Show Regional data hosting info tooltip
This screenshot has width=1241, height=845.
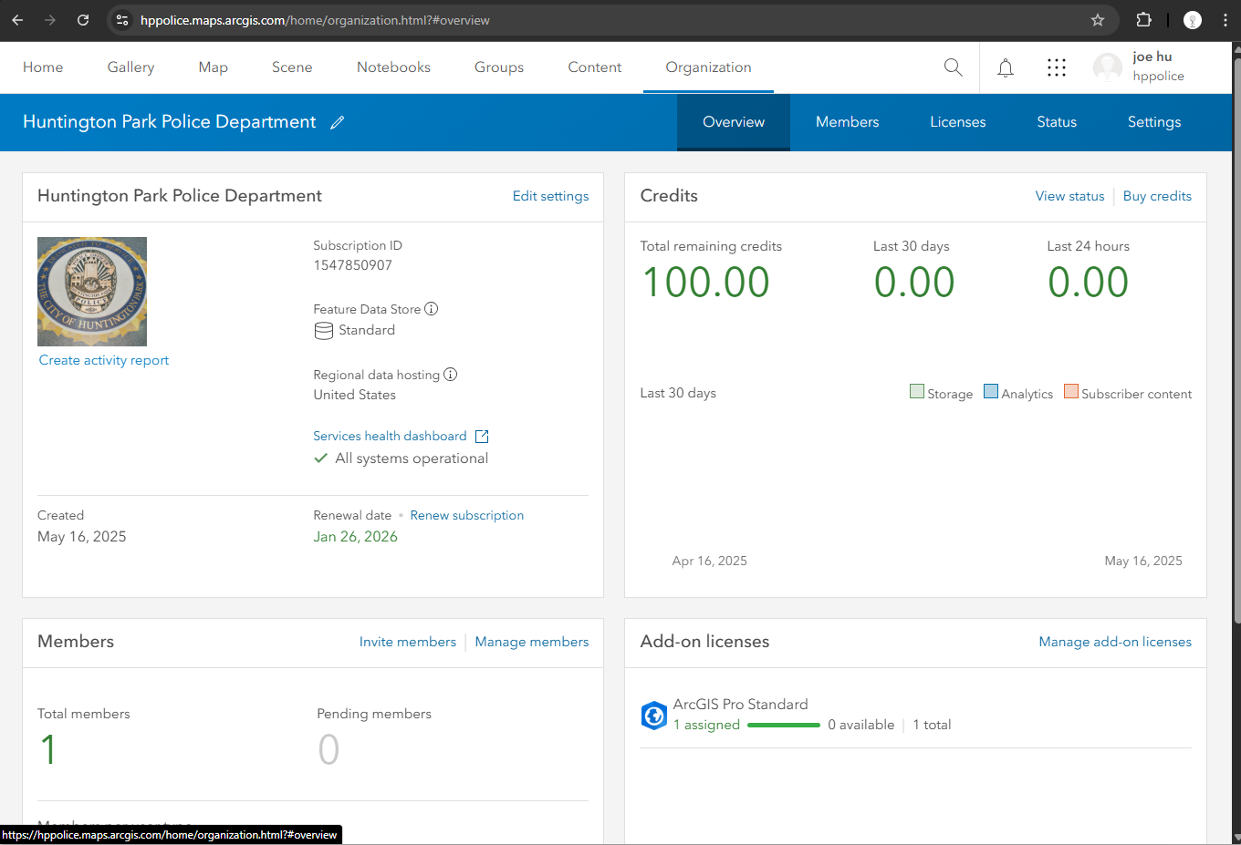[x=451, y=375]
